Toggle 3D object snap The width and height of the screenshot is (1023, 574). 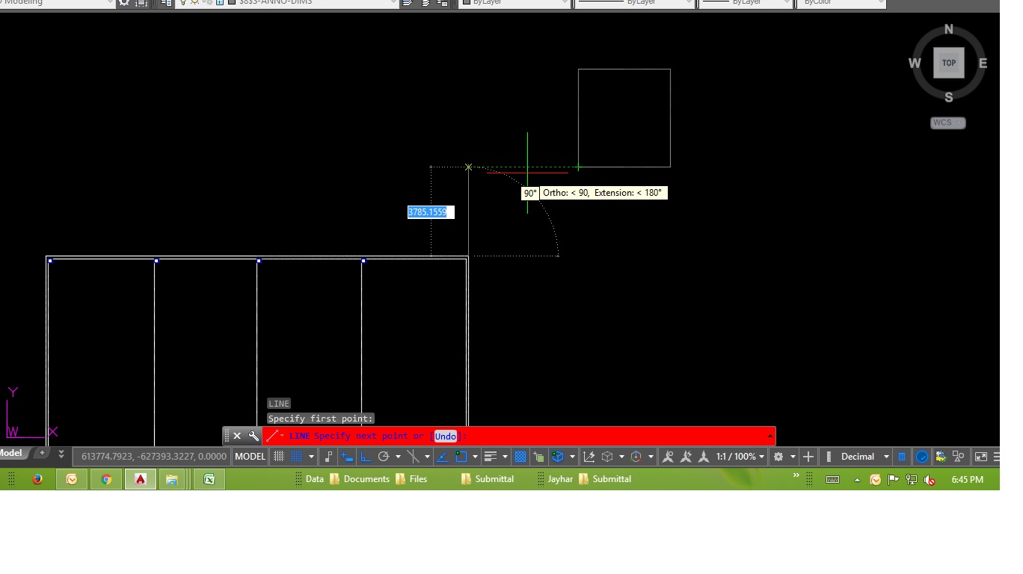point(558,457)
